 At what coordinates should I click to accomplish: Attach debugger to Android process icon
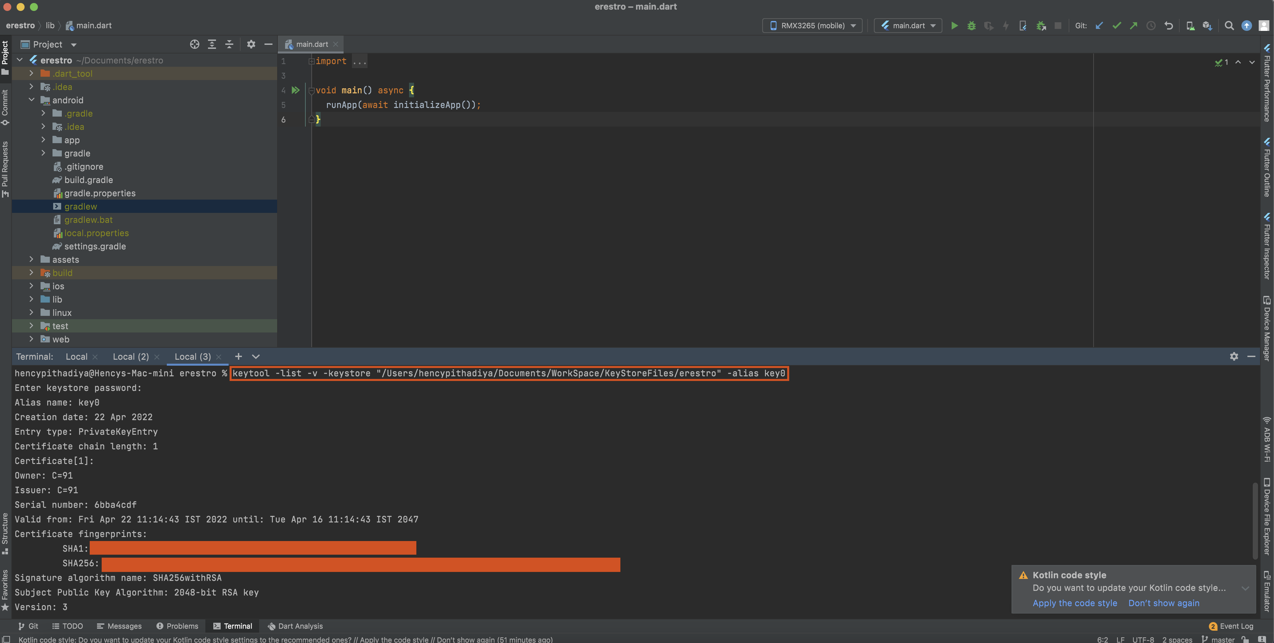(1040, 26)
